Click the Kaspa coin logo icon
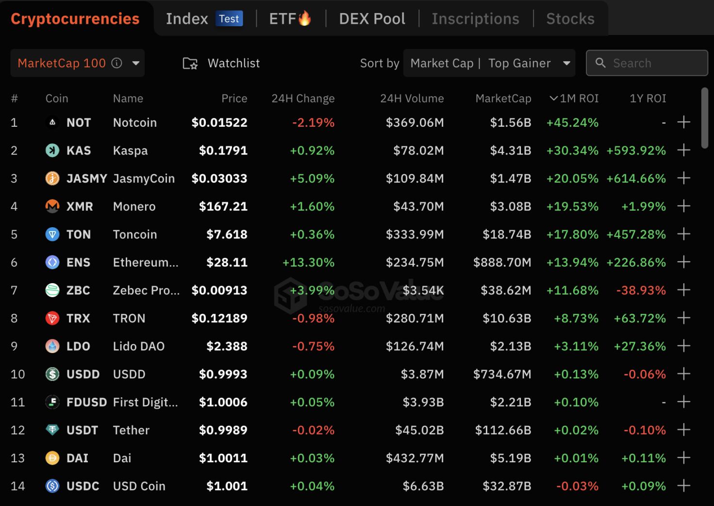This screenshot has height=506, width=714. [x=52, y=151]
